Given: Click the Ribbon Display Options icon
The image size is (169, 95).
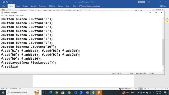Looking at the screenshot, I should [x=149, y=2].
